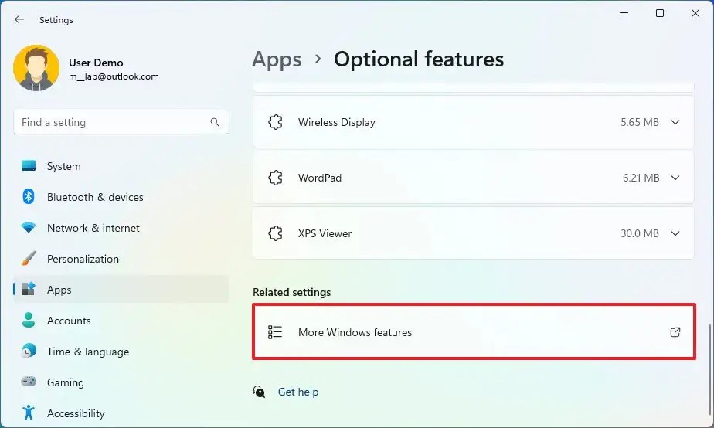The image size is (714, 428).
Task: Maximize the Settings window
Action: (659, 13)
